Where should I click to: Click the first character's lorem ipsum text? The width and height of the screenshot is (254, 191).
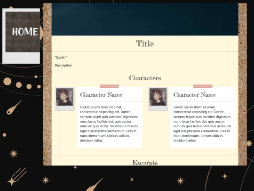[109, 124]
